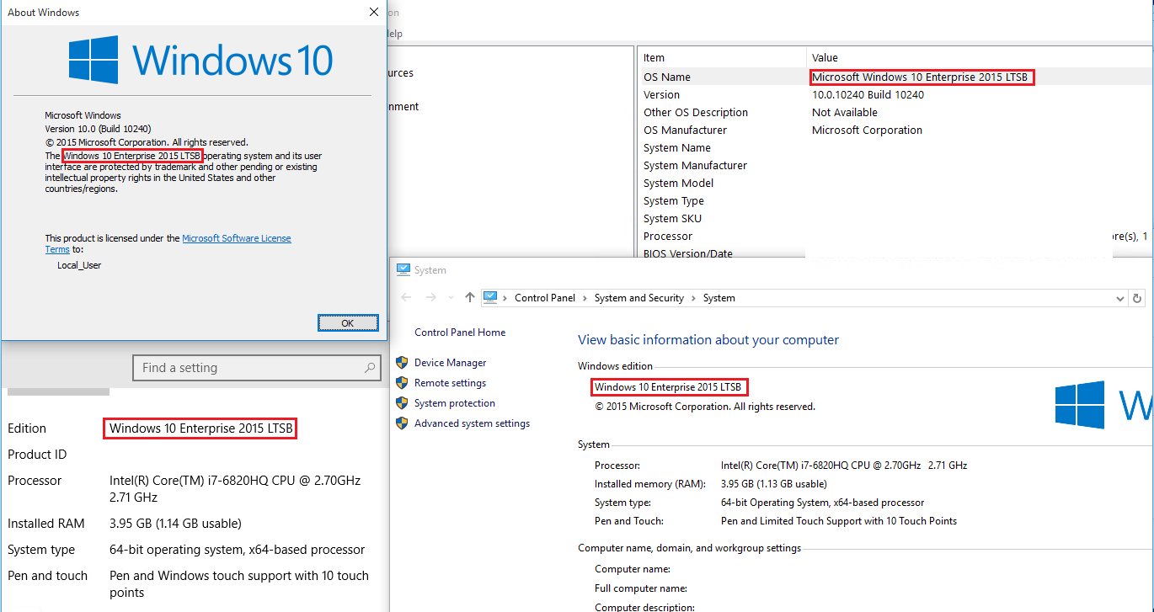Click the back navigation arrow
The width and height of the screenshot is (1154, 612).
(405, 297)
